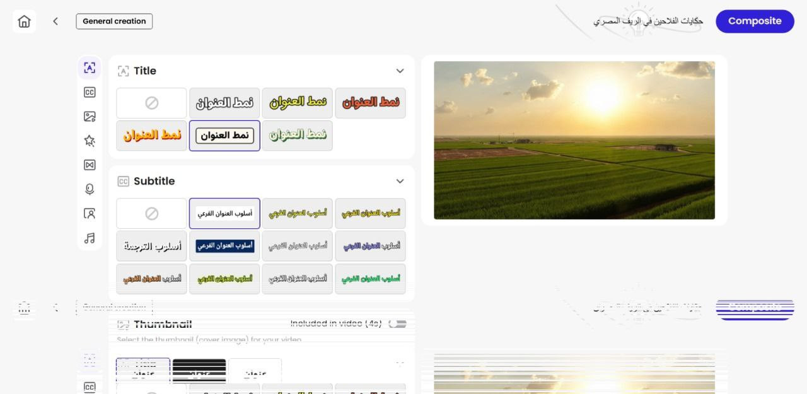807x394 pixels.
Task: Select the no-style option for Title
Action: [x=151, y=103]
